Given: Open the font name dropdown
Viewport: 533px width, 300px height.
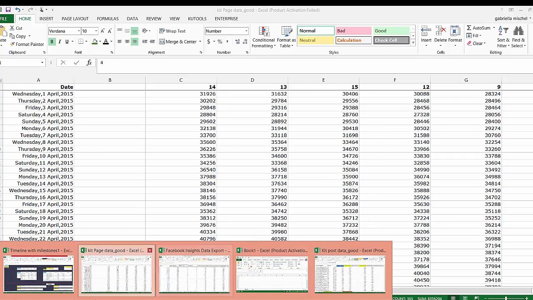Looking at the screenshot, I should 78,31.
